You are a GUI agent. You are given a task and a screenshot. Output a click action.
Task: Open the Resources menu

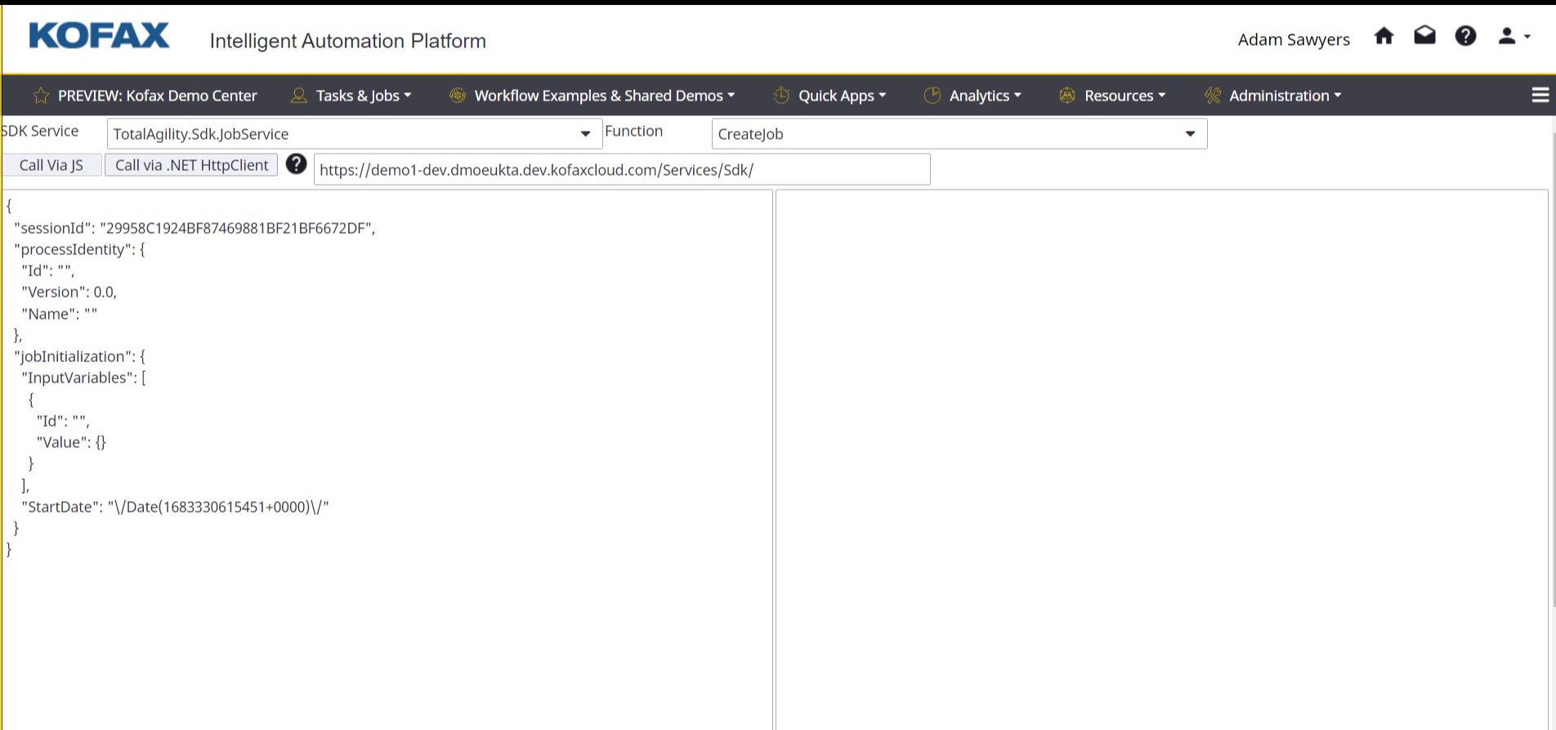(1113, 96)
